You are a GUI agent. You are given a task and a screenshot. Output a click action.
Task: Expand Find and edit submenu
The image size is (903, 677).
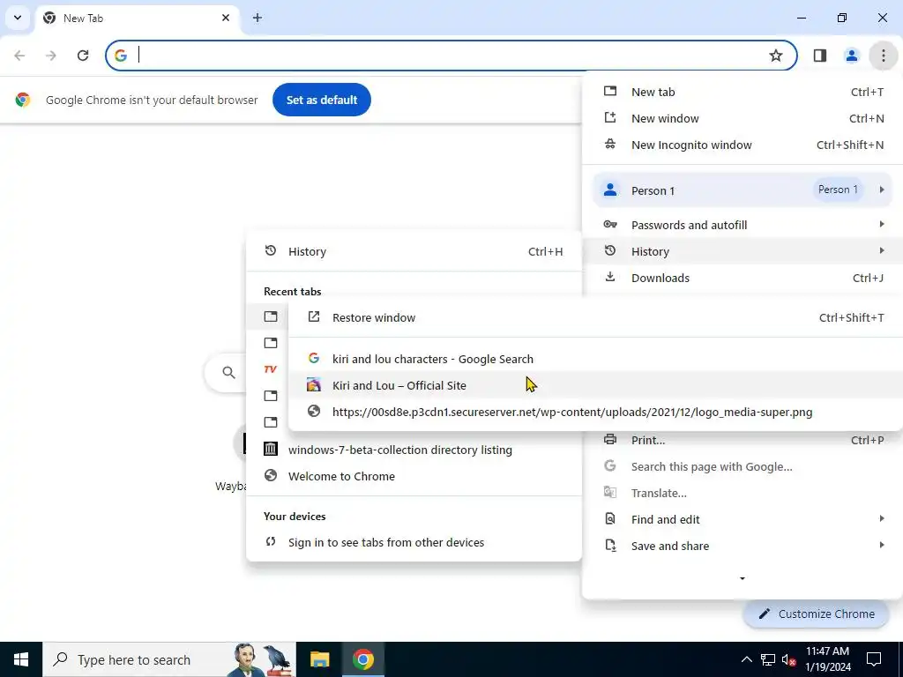click(x=743, y=519)
